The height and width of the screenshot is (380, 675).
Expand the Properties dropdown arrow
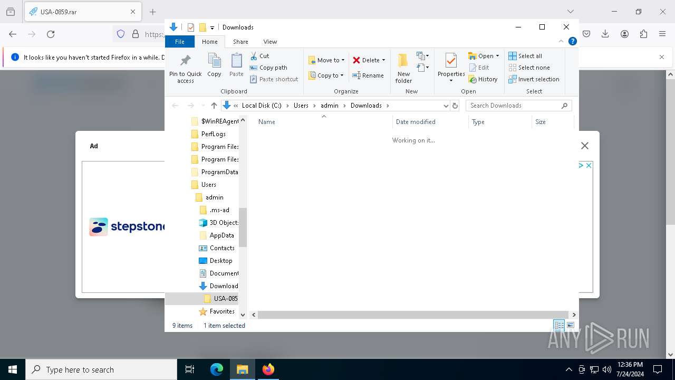pos(451,81)
